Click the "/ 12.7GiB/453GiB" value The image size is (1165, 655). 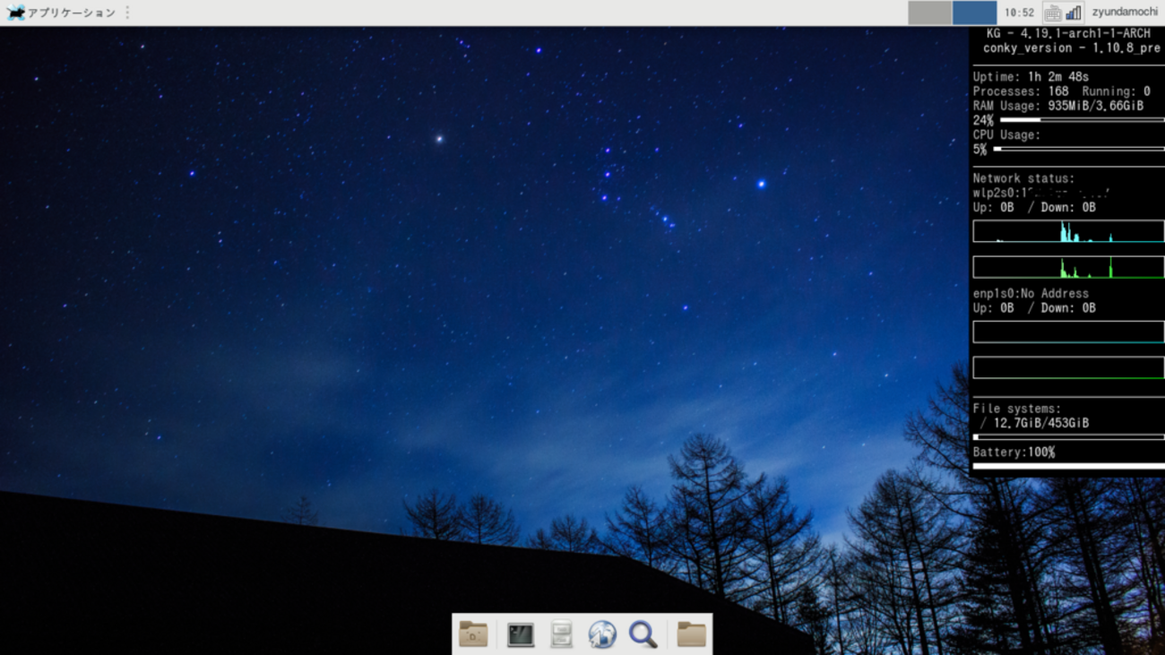coord(1035,423)
